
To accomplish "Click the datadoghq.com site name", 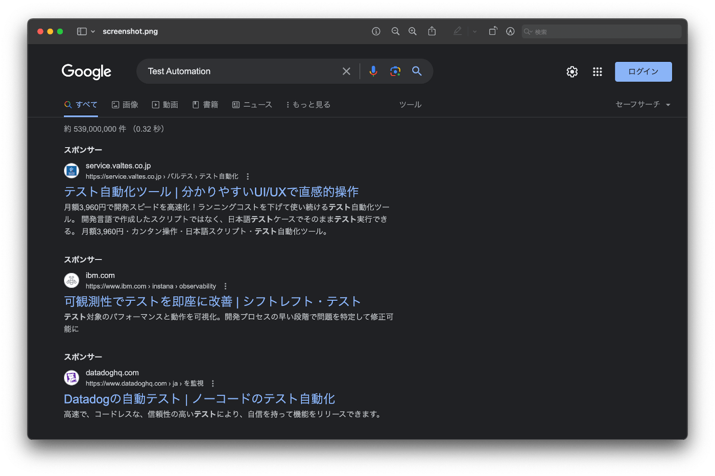I will point(112,373).
